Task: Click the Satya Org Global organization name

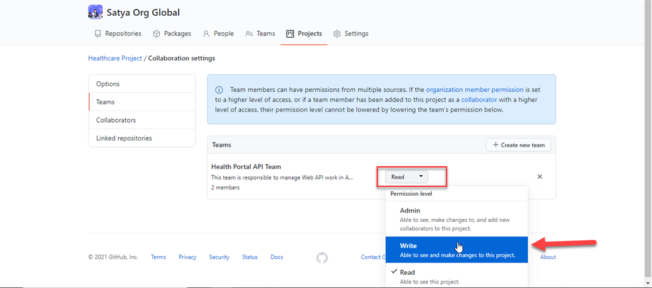Action: [x=143, y=13]
